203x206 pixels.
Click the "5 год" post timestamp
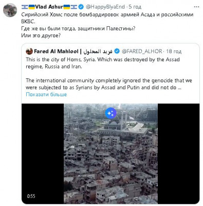[x=135, y=7]
